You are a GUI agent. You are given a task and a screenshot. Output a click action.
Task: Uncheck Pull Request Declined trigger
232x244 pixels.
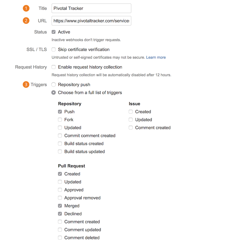(60, 214)
